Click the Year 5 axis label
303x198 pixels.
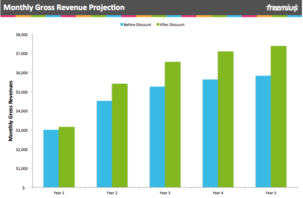271,193
